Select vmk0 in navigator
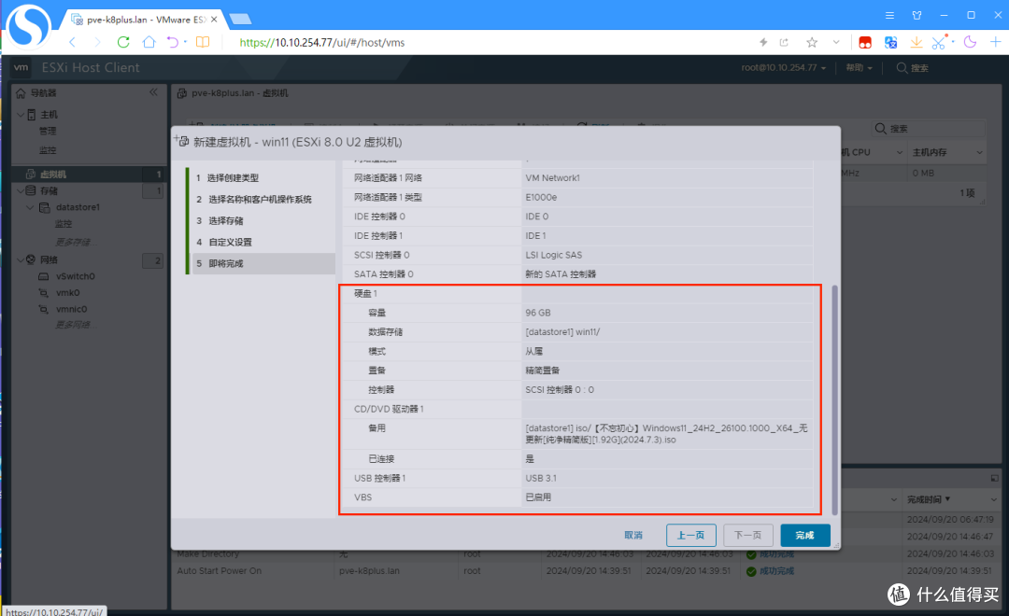This screenshot has width=1009, height=616. pos(67,292)
